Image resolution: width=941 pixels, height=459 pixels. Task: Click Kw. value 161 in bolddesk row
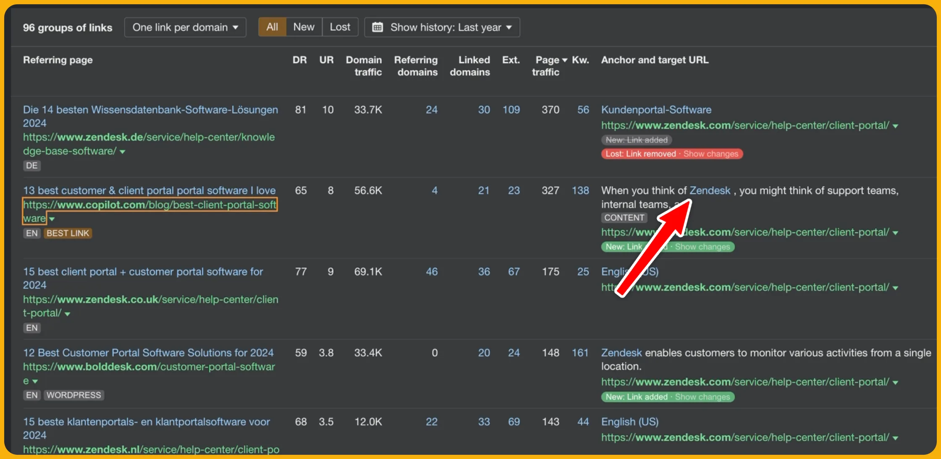tap(580, 353)
